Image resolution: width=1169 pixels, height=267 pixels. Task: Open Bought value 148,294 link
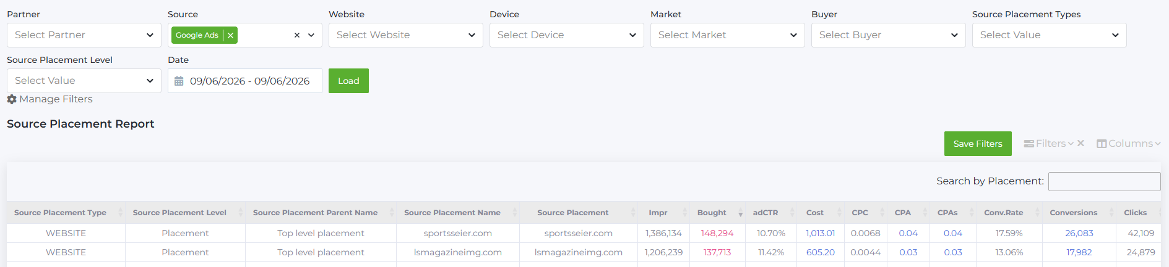coord(717,233)
